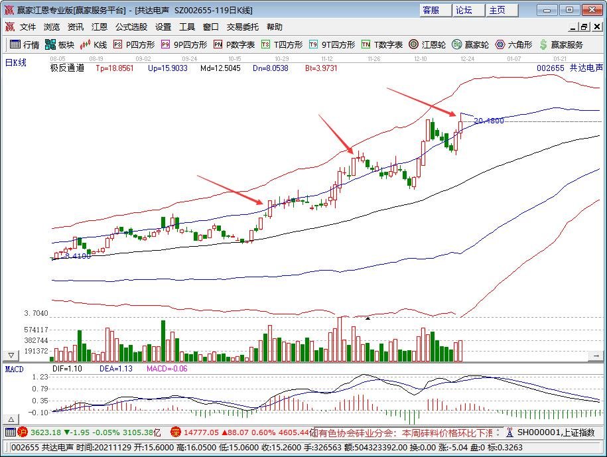Click the 10-15 date marker on time axis
Viewport: 607px width, 457px height.
(235, 59)
